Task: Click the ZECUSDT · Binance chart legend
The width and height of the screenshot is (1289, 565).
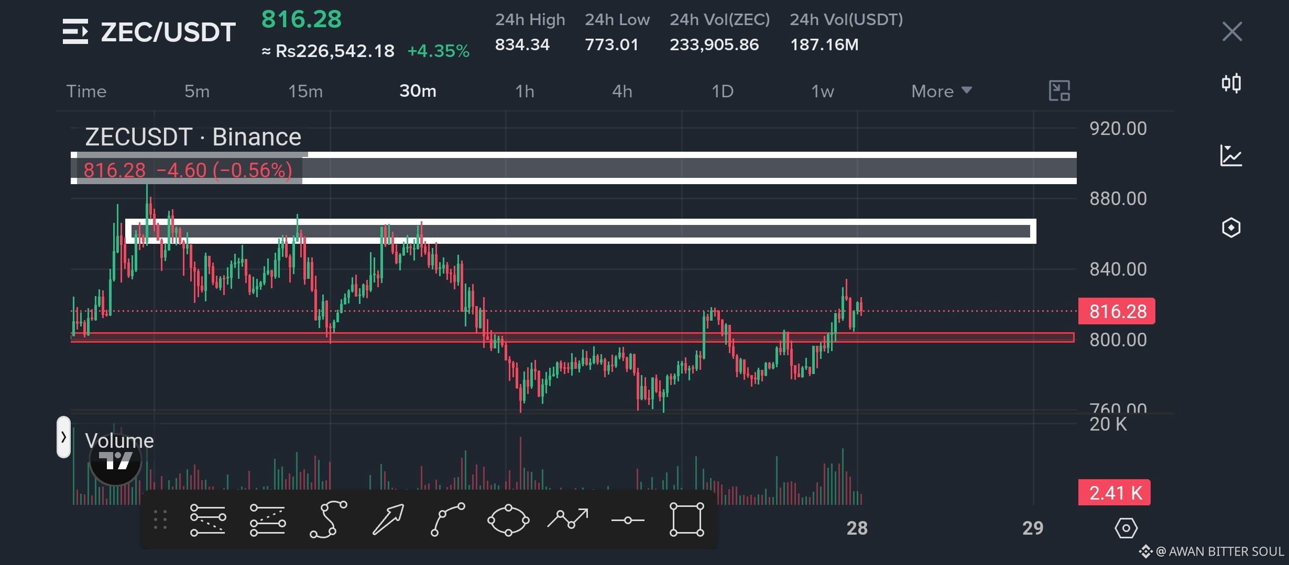Action: tap(193, 137)
